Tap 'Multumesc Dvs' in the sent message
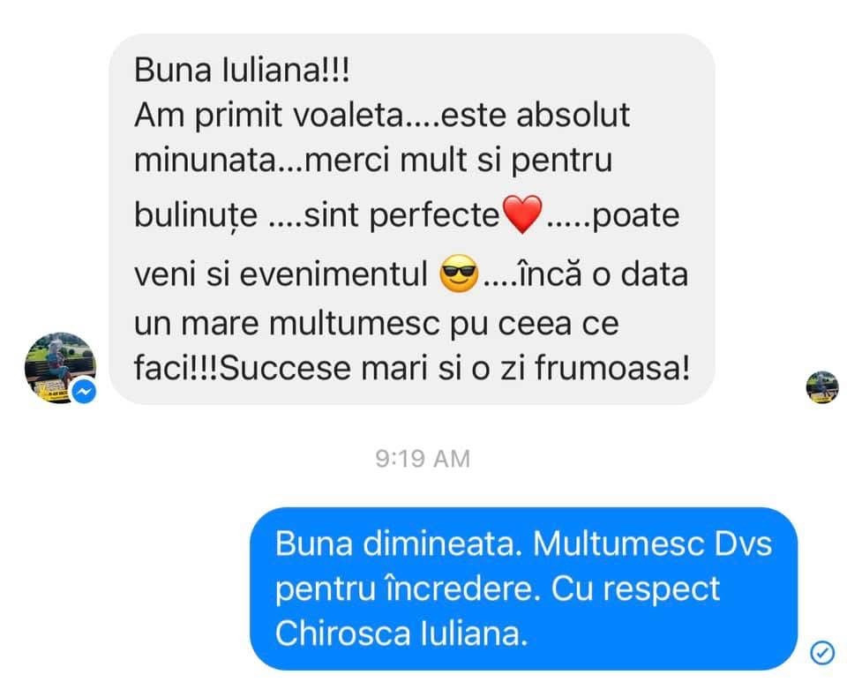Viewport: 847px width, 697px height. point(652,543)
